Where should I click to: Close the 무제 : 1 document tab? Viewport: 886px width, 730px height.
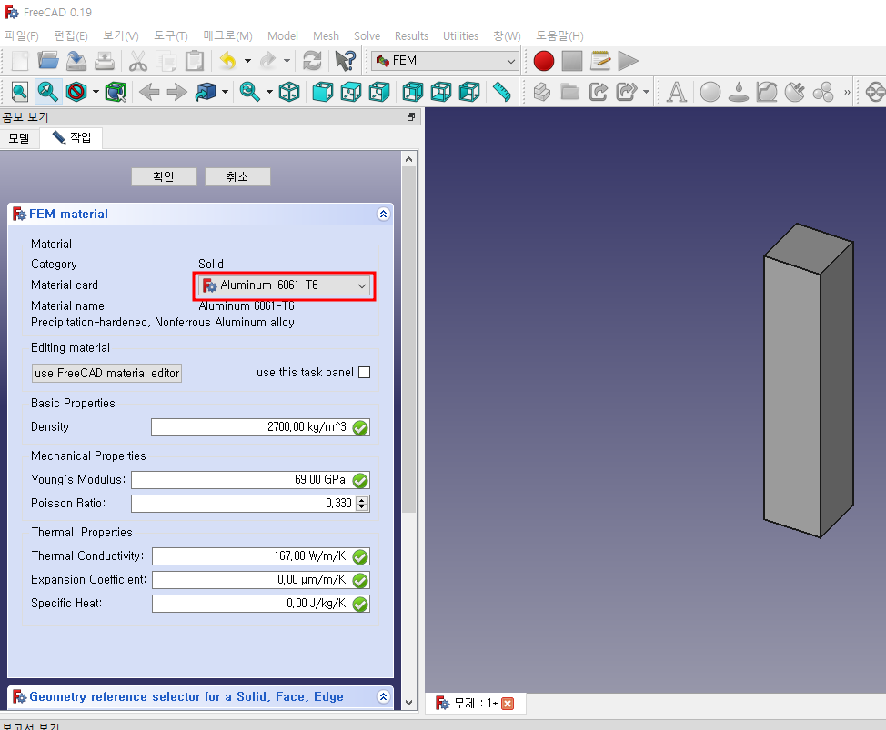[508, 704]
